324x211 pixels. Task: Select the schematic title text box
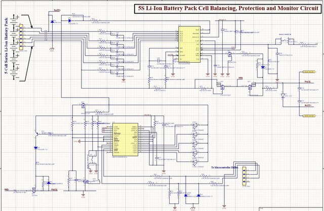tap(228, 9)
